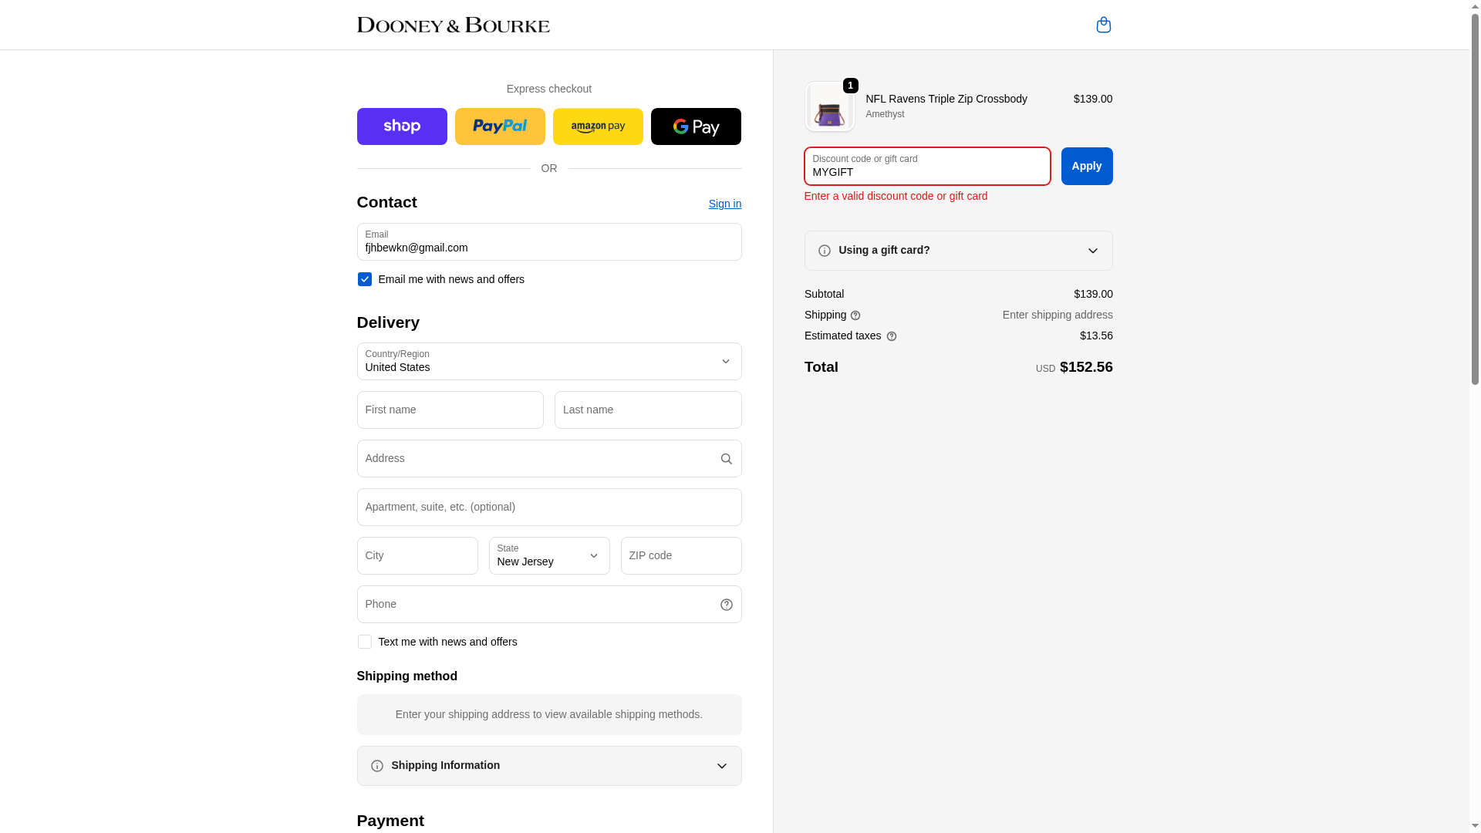Click the Email input field
Image resolution: width=1481 pixels, height=833 pixels.
[x=549, y=242]
